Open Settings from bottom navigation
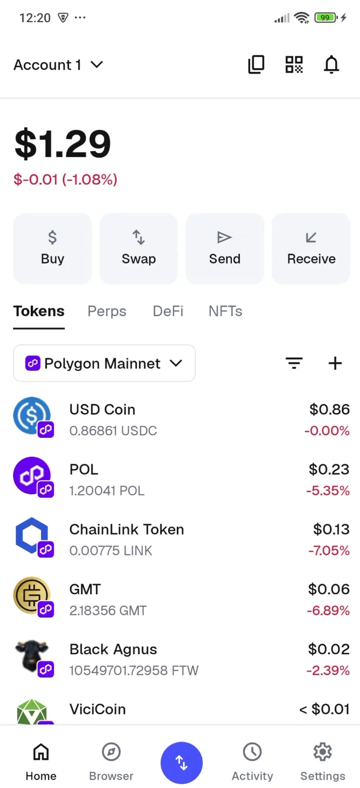This screenshot has width=360, height=788. coord(322,760)
